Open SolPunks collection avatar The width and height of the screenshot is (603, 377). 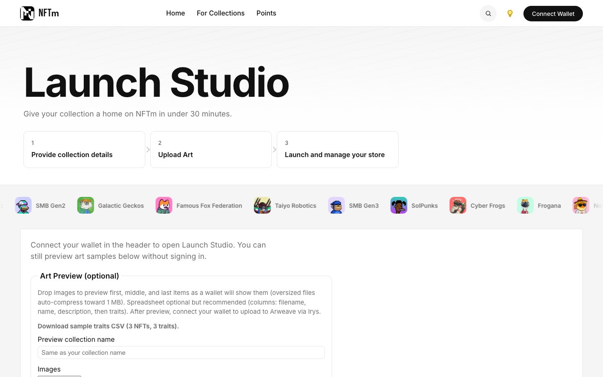point(399,205)
